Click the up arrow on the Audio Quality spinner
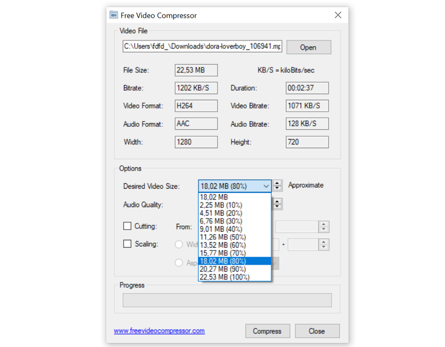Image resolution: width=445 pixels, height=347 pixels. pos(277,201)
